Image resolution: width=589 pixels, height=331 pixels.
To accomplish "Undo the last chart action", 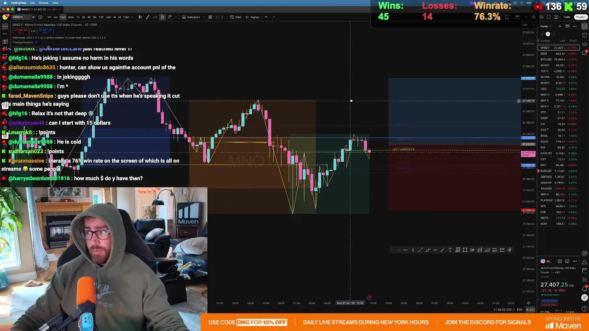I will [266, 17].
